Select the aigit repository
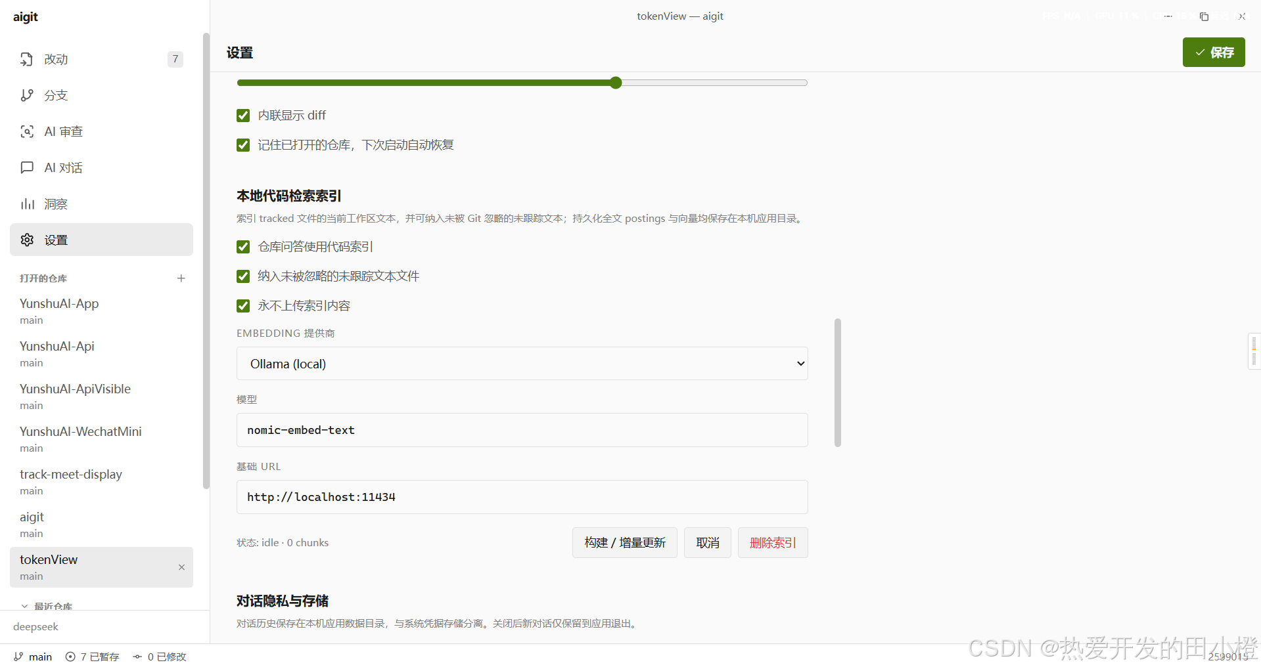The width and height of the screenshot is (1261, 669). [101, 525]
